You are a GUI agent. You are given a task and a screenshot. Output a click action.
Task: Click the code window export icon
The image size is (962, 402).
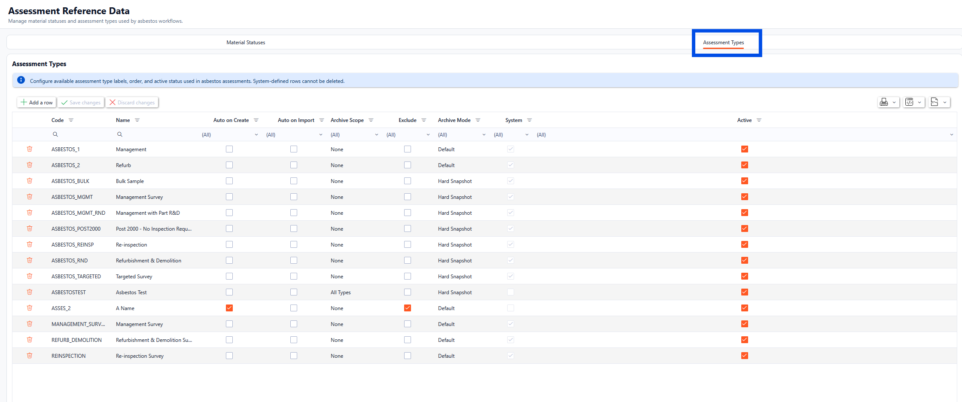tap(913, 102)
